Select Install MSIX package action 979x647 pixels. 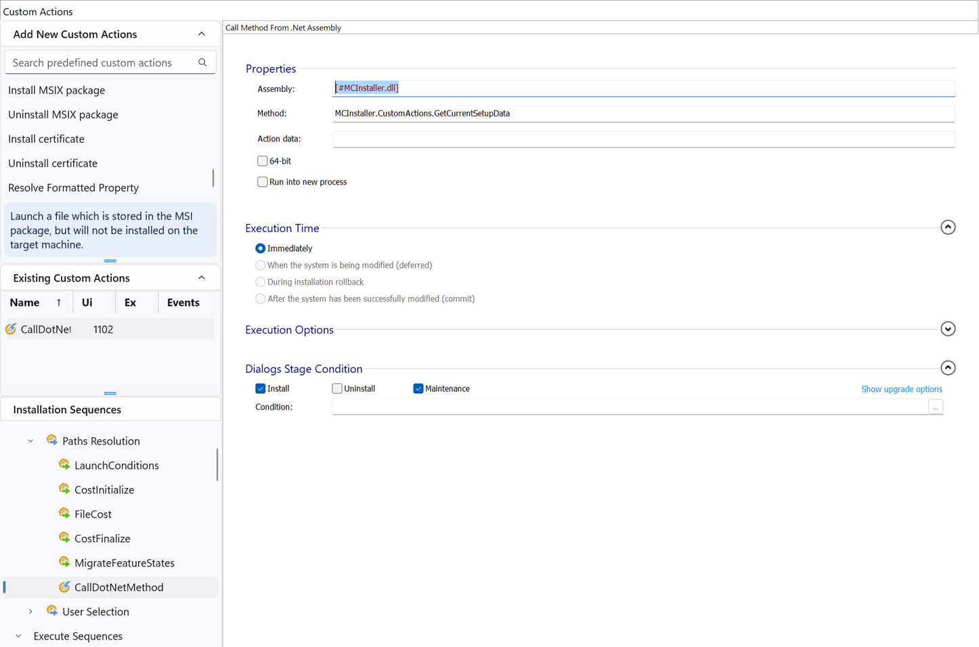tap(57, 90)
